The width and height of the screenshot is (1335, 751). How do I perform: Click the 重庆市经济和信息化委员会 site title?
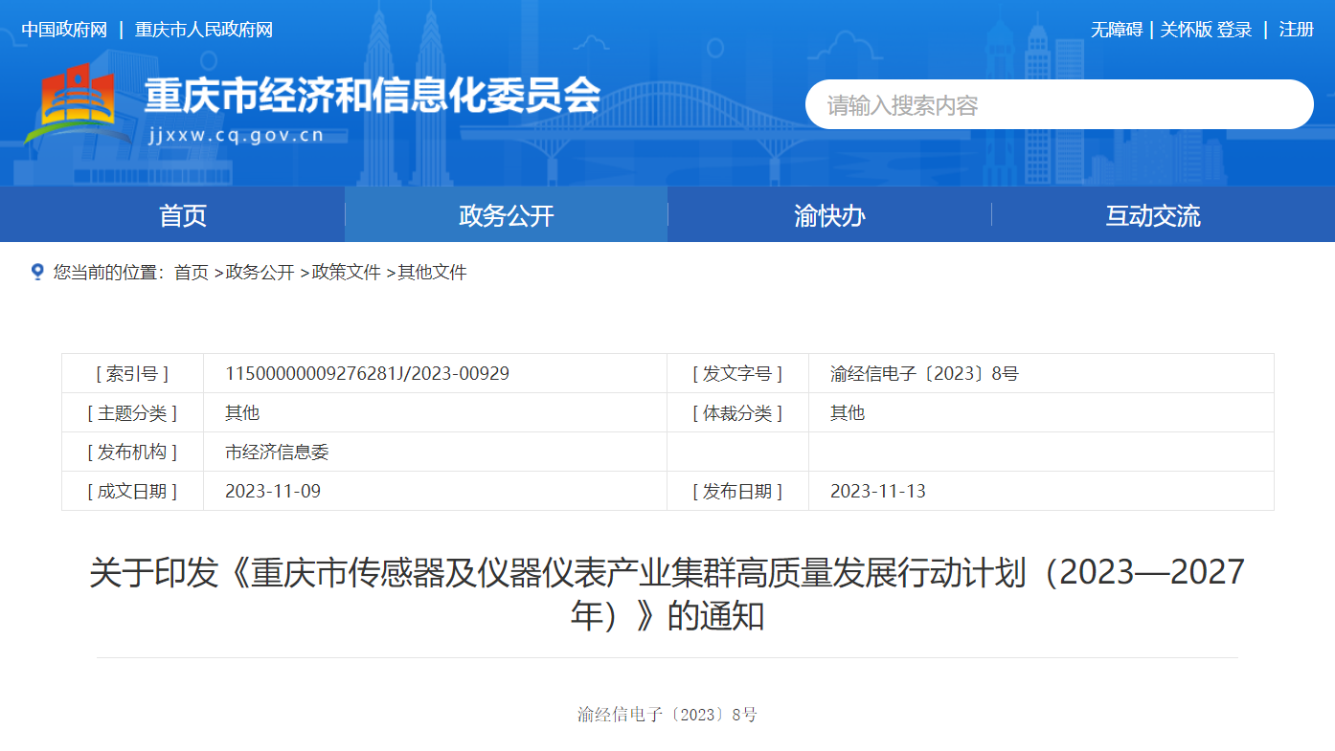pos(372,95)
